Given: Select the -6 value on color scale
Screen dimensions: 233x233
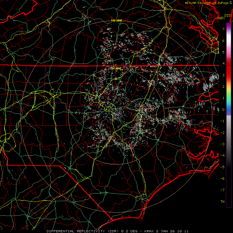Looking at the screenshot, I should click(222, 178).
